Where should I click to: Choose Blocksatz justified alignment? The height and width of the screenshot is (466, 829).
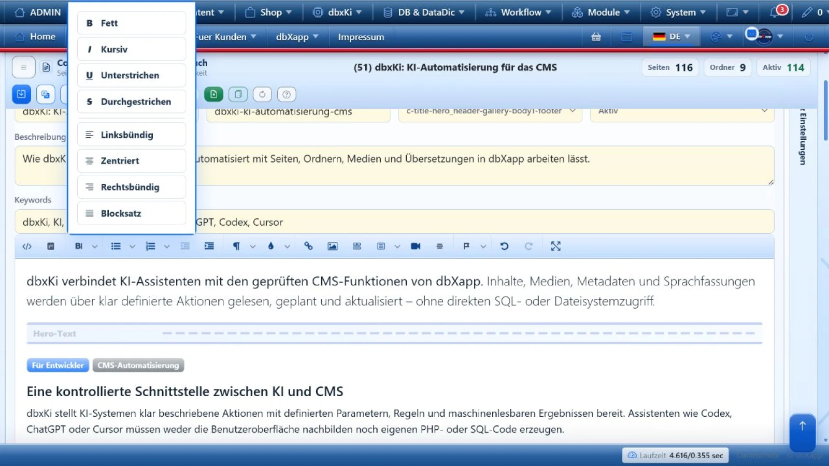[132, 213]
